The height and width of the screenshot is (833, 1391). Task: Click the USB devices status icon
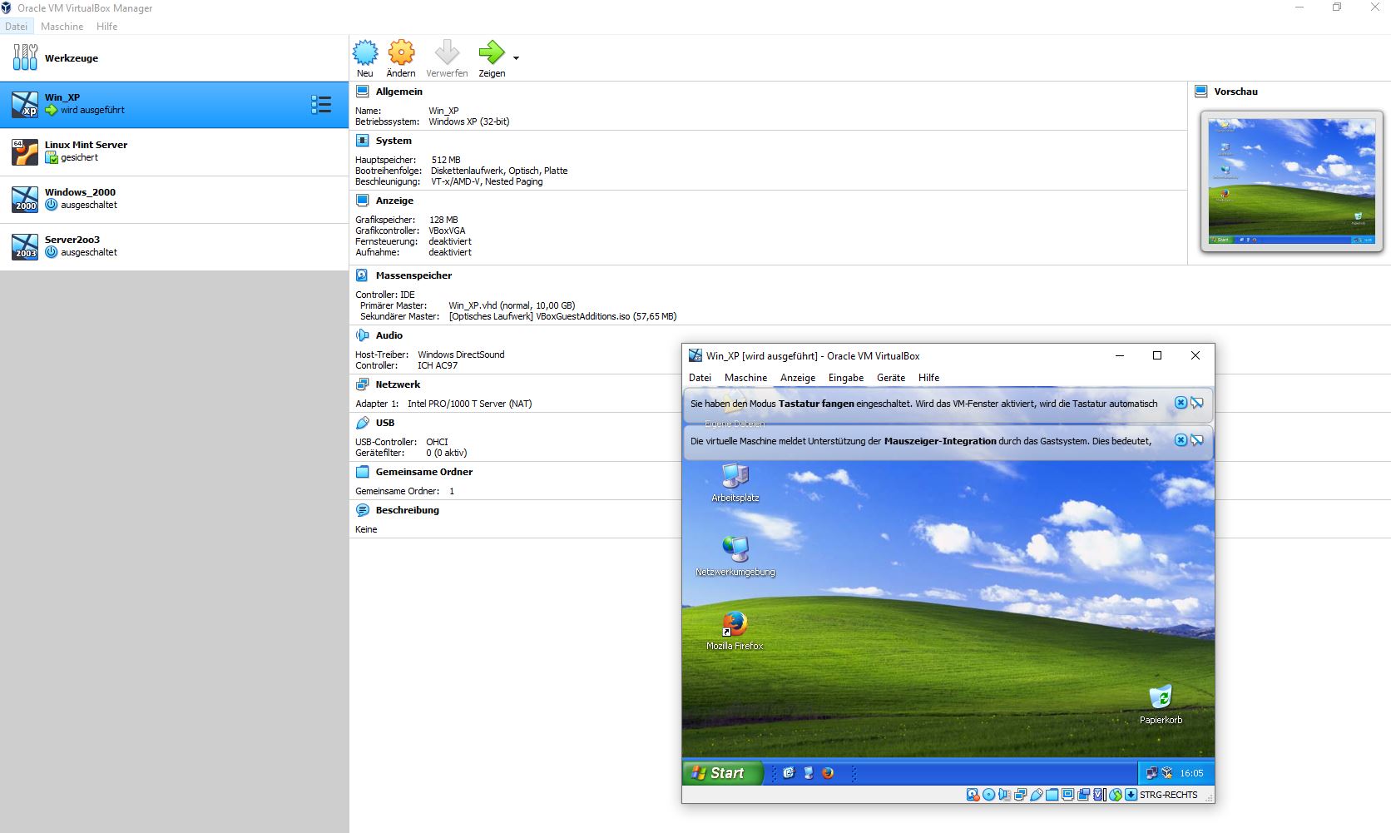[x=1037, y=795]
